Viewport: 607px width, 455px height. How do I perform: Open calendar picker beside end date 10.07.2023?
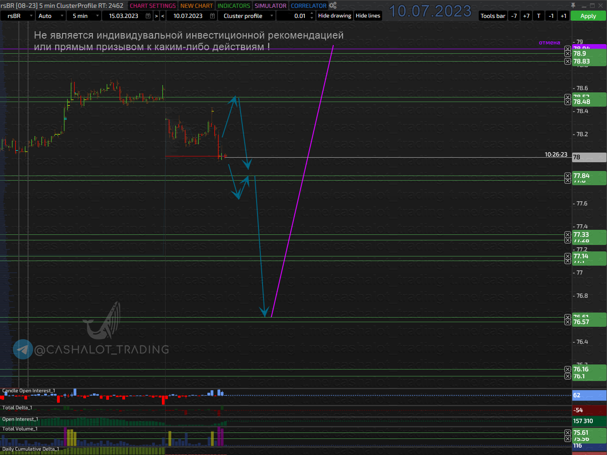[x=212, y=16]
